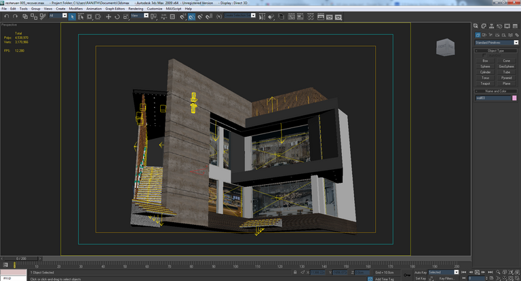Viewport: 521px width, 281px height.
Task: Open the Rendering menu
Action: (136, 9)
